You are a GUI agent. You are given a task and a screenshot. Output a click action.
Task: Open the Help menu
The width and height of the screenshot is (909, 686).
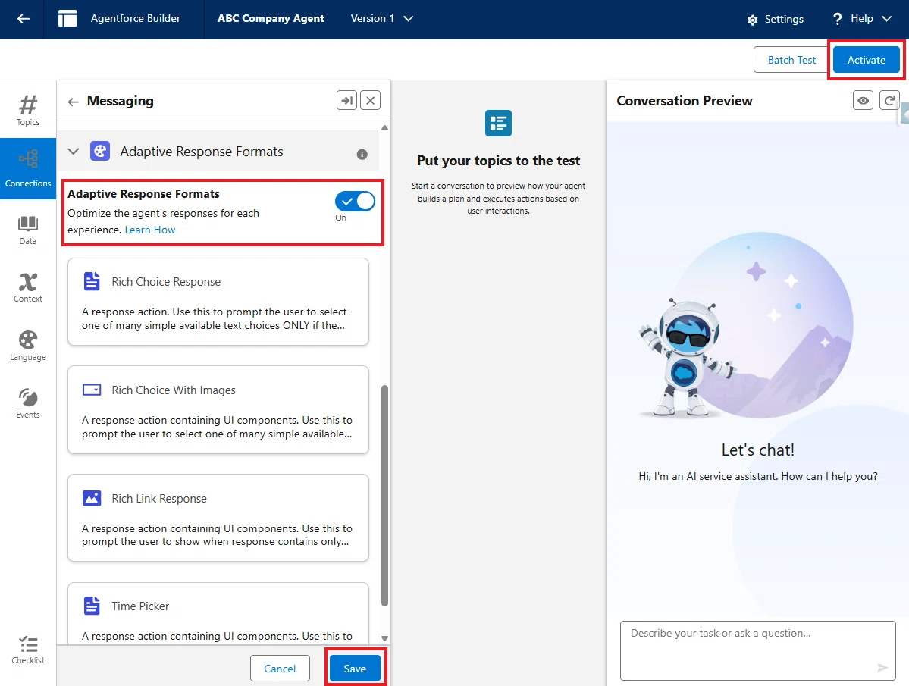tap(861, 18)
